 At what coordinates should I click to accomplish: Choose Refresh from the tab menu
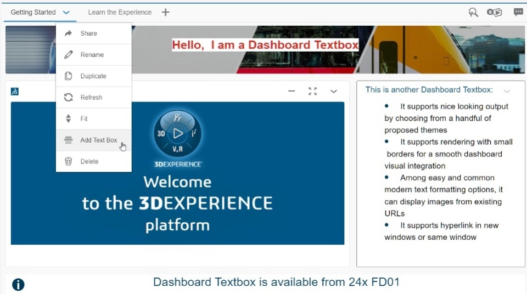point(94,98)
